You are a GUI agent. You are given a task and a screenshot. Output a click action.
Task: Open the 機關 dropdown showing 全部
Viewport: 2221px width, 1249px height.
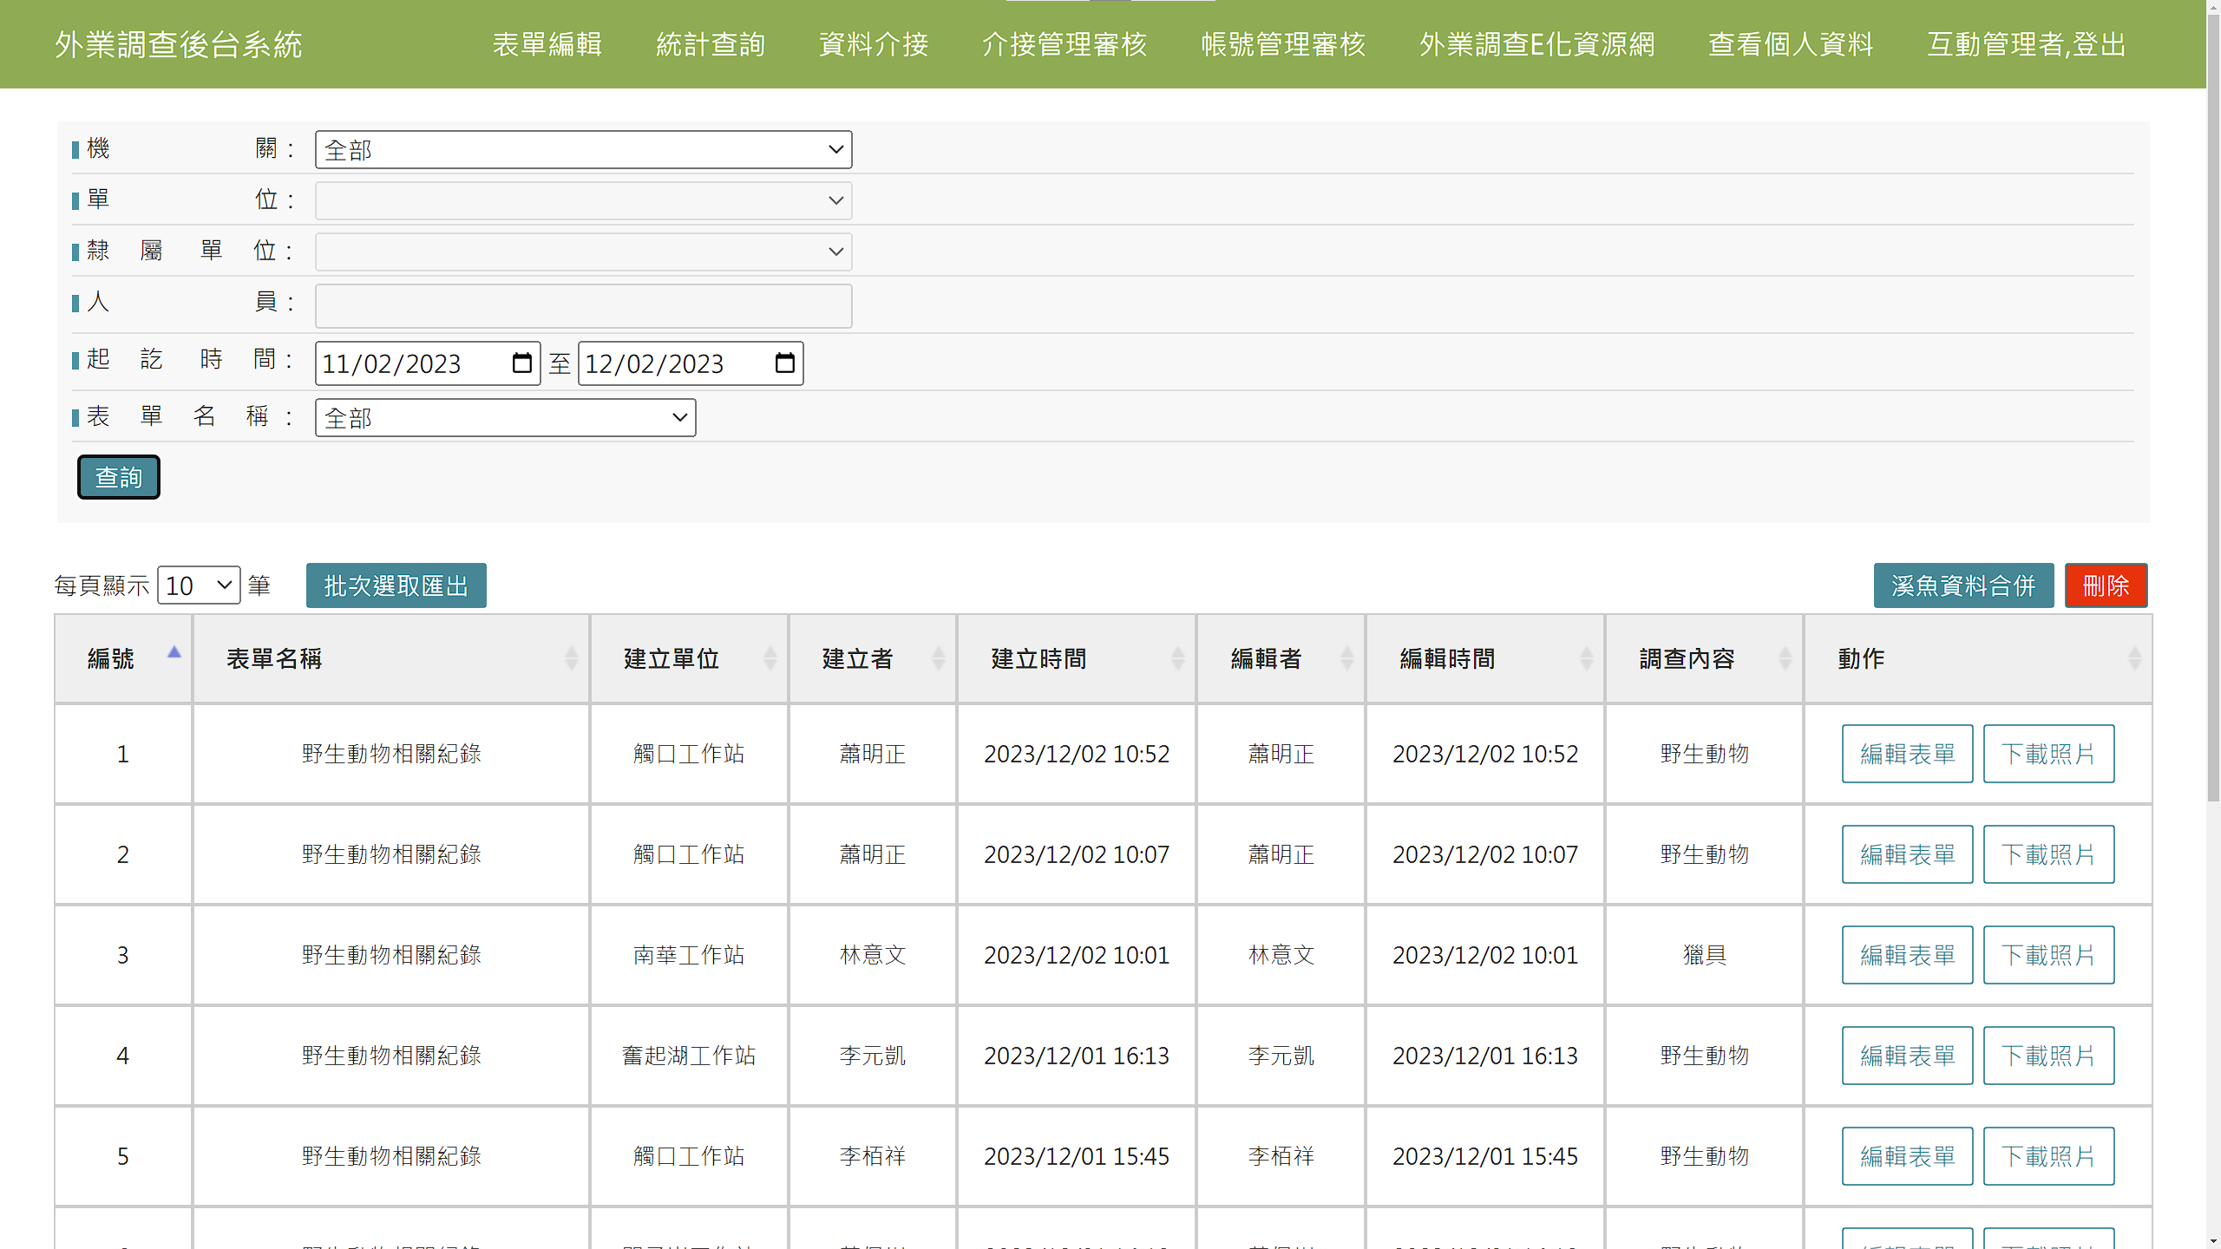583,149
